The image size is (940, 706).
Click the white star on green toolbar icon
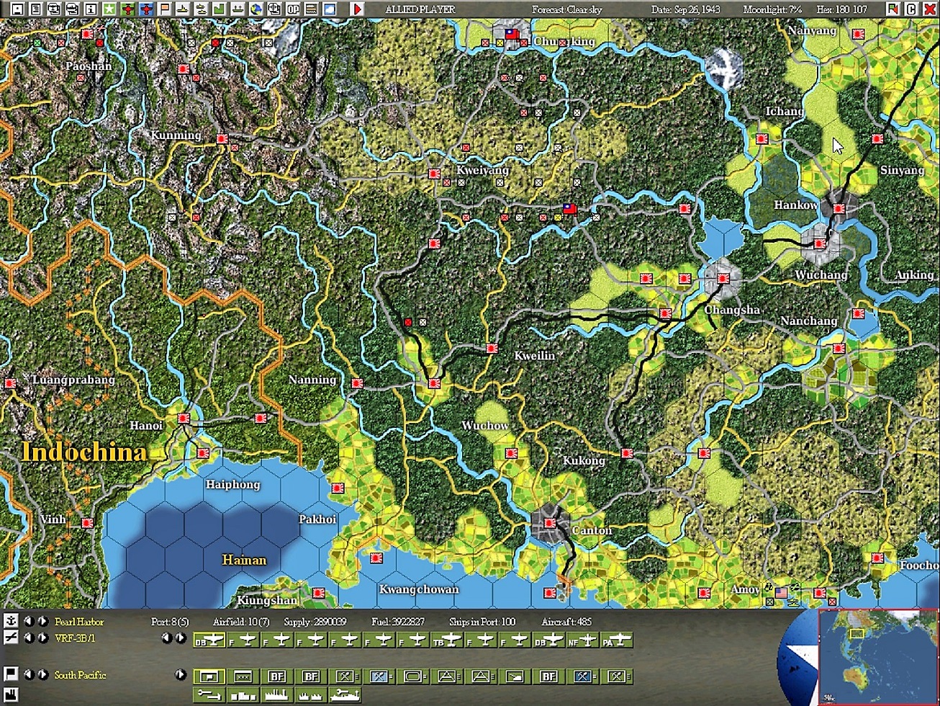[x=109, y=9]
